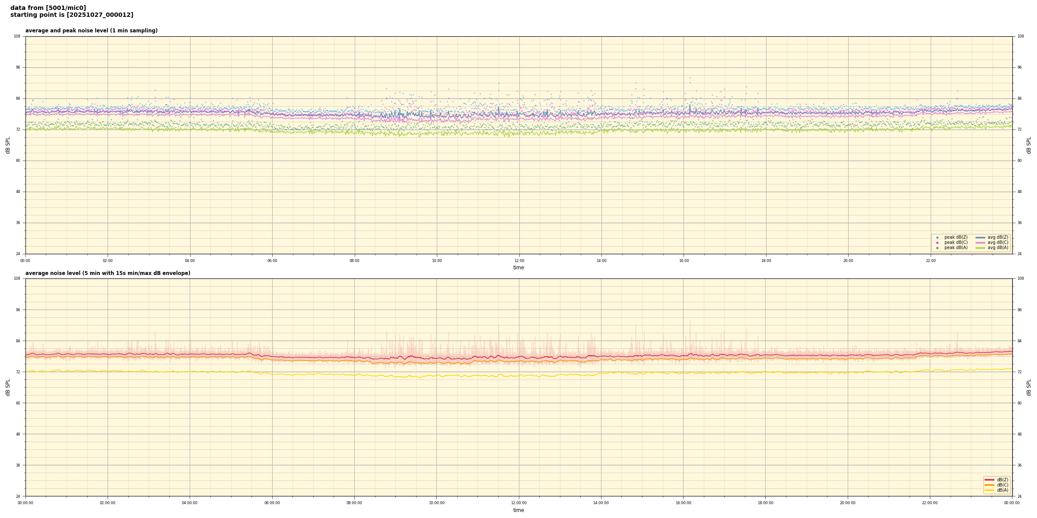This screenshot has width=1037, height=518.
Task: Click the right 'dB SPL' label of lower chart
Action: click(1029, 387)
